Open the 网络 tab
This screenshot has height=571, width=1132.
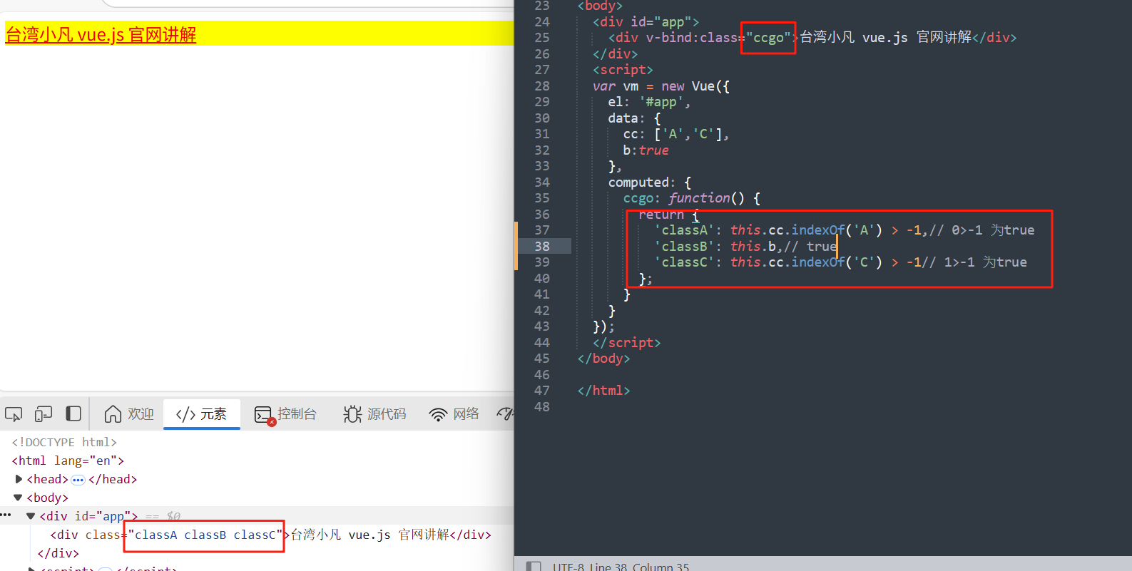pos(454,414)
